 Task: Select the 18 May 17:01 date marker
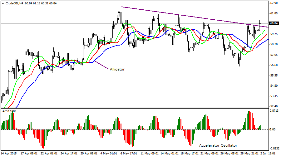click(x=190, y=154)
